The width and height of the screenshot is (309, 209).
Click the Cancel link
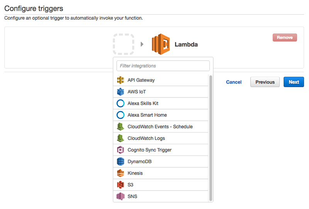pos(234,82)
